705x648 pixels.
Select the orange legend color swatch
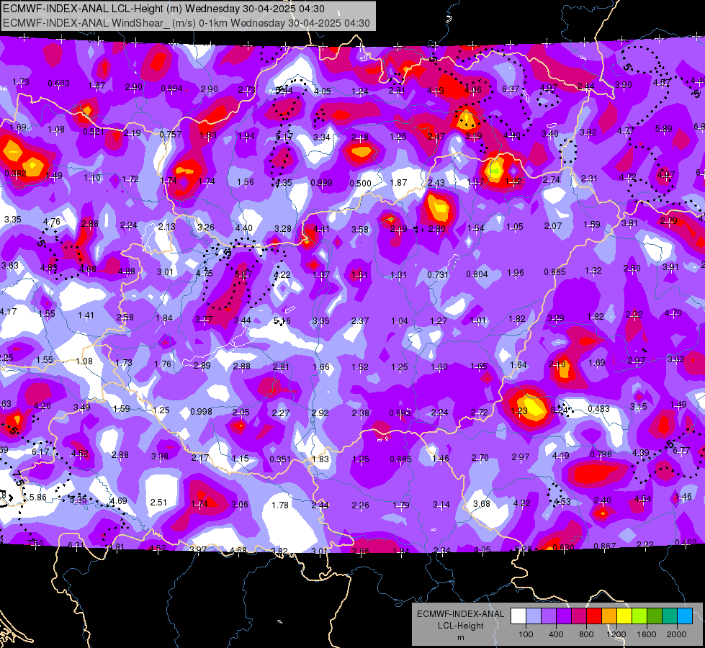(609, 616)
